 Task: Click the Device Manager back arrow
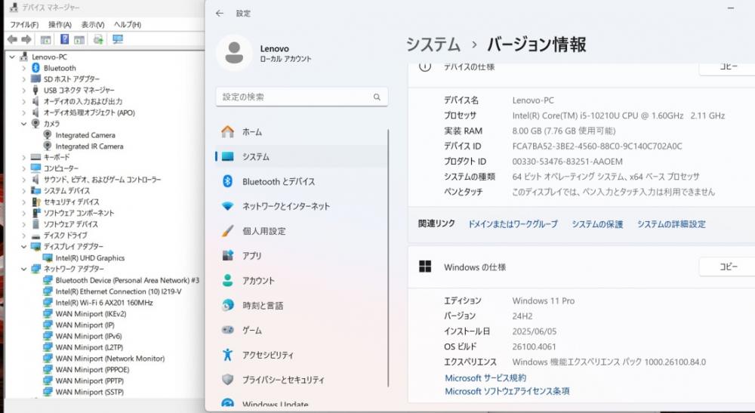click(11, 39)
